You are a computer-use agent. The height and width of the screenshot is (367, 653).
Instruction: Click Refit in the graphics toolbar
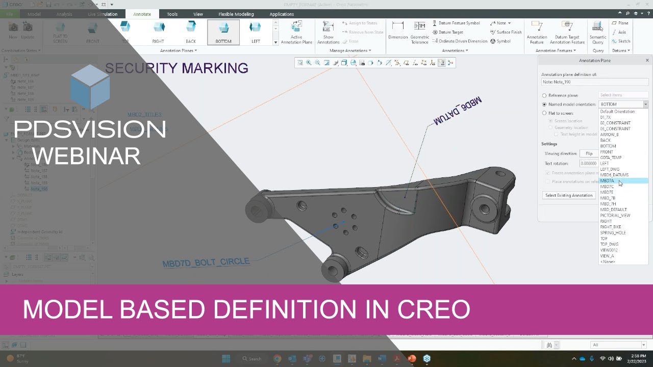click(x=300, y=63)
